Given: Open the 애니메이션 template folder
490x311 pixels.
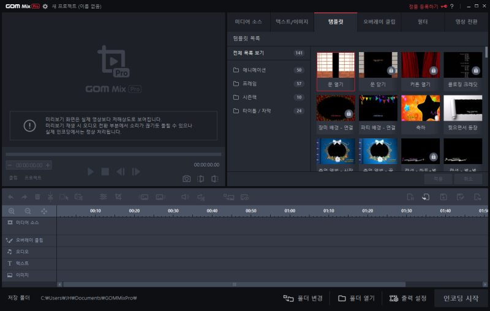Looking at the screenshot, I should pos(269,70).
